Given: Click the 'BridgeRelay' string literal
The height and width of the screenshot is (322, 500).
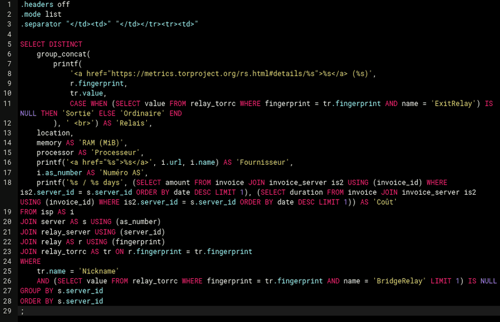Looking at the screenshot, I should click(399, 281).
